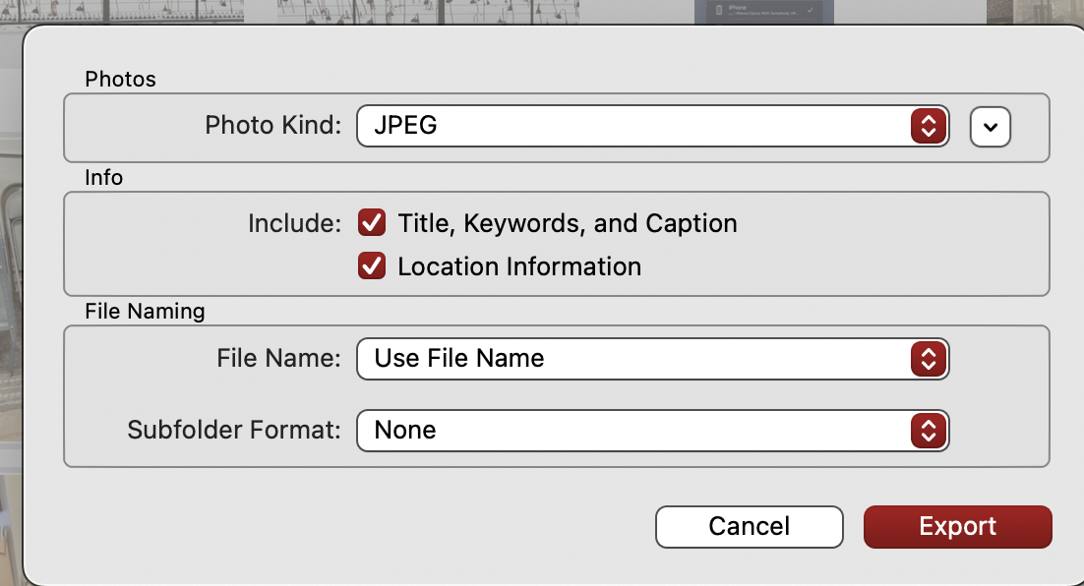Image resolution: width=1084 pixels, height=586 pixels.
Task: Click the "Include:" label
Action: (x=294, y=223)
